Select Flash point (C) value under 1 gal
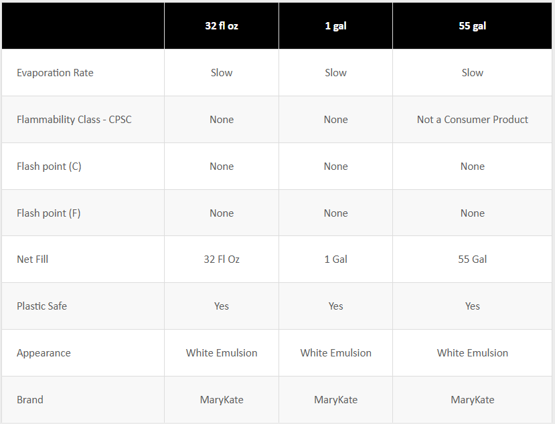The image size is (555, 424). click(335, 167)
